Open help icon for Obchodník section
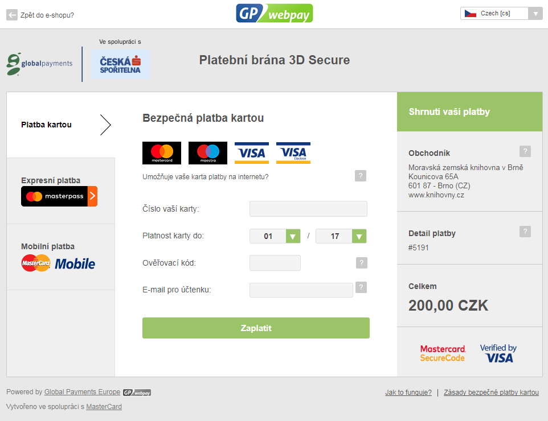The width and height of the screenshot is (548, 421). tap(525, 151)
